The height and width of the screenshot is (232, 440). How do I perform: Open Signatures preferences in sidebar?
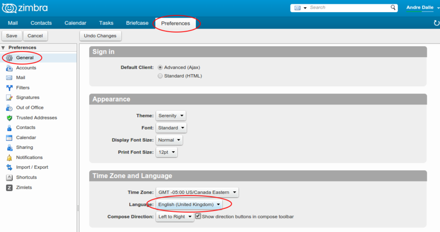click(x=28, y=98)
